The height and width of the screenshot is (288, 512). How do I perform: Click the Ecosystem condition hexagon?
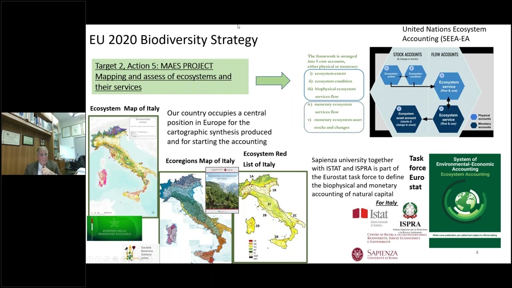point(415,75)
